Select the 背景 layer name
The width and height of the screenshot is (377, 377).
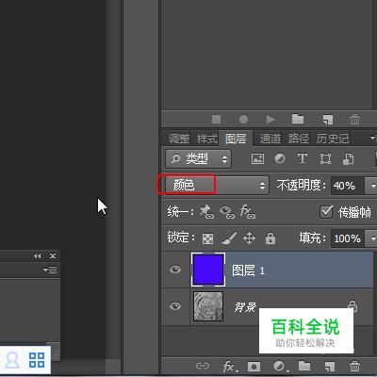coord(245,306)
